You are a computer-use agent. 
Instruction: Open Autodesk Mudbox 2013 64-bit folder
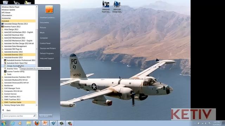click(16, 80)
